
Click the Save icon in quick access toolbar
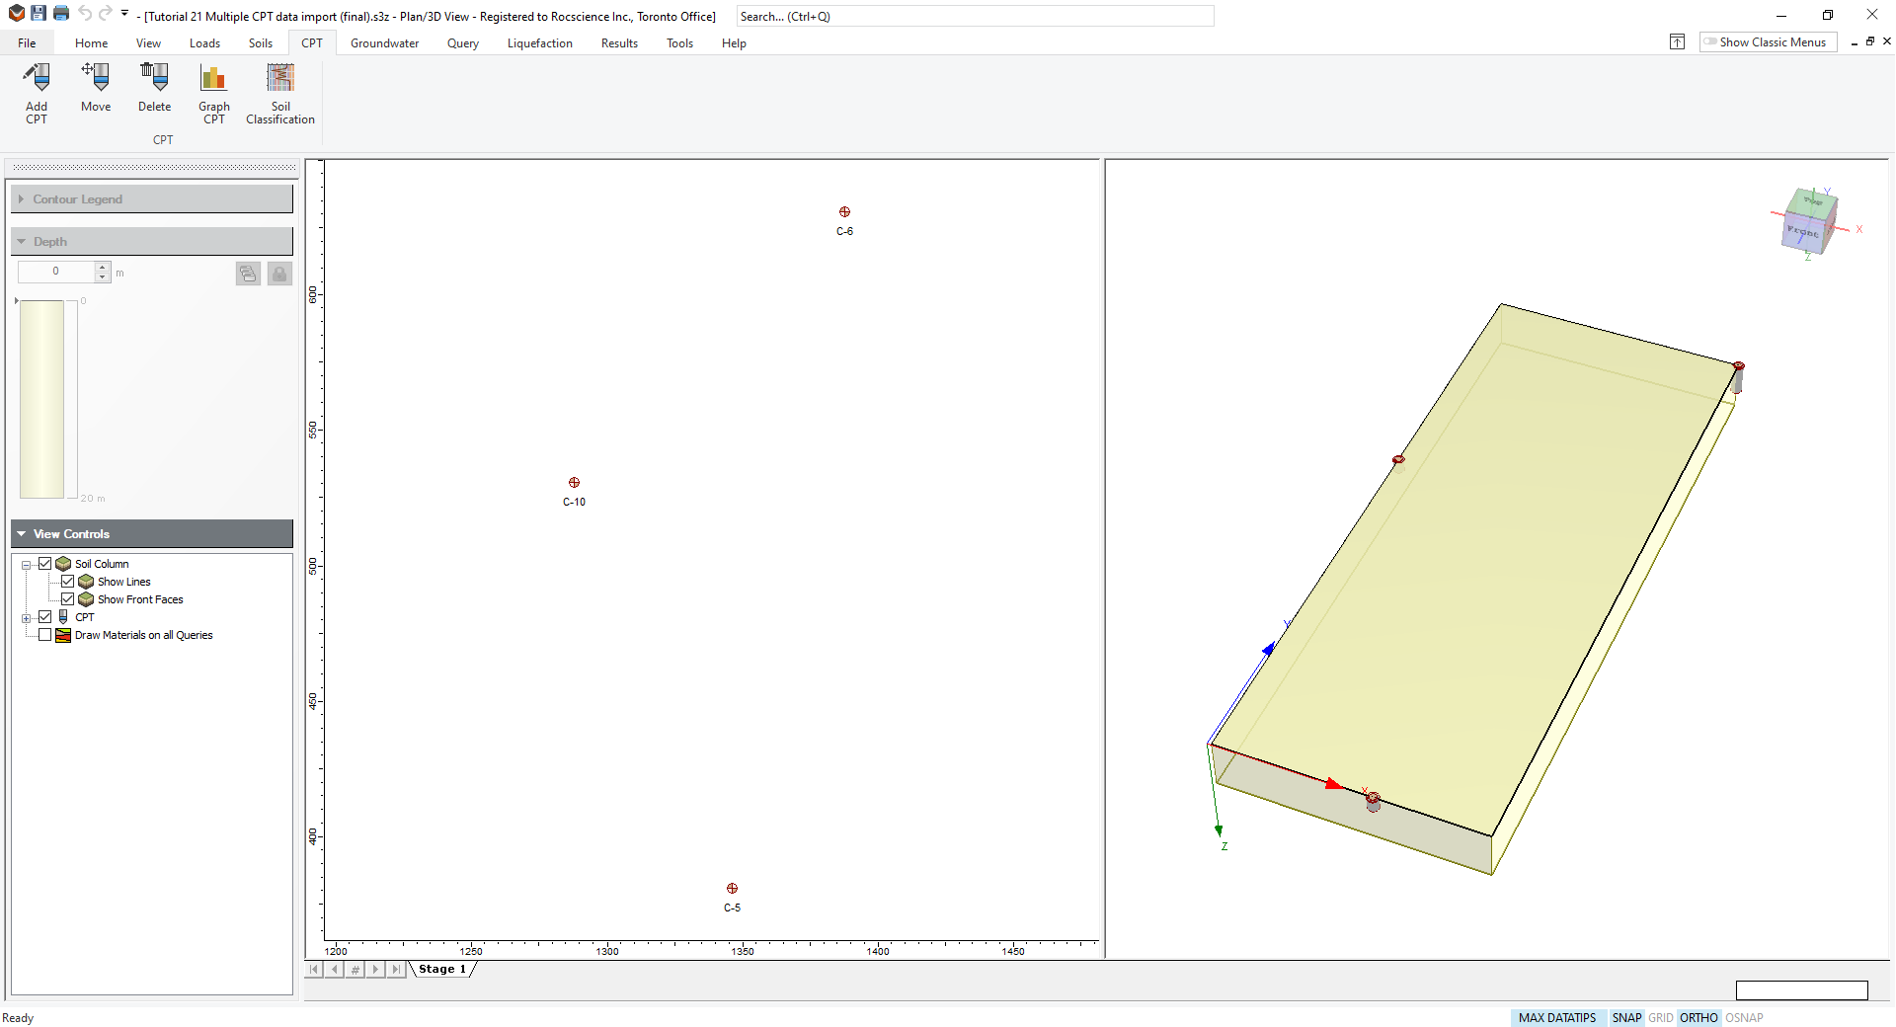tap(39, 14)
